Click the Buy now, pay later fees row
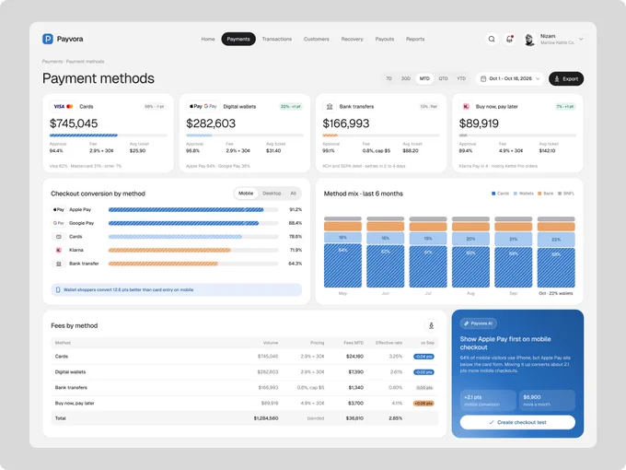 244,403
